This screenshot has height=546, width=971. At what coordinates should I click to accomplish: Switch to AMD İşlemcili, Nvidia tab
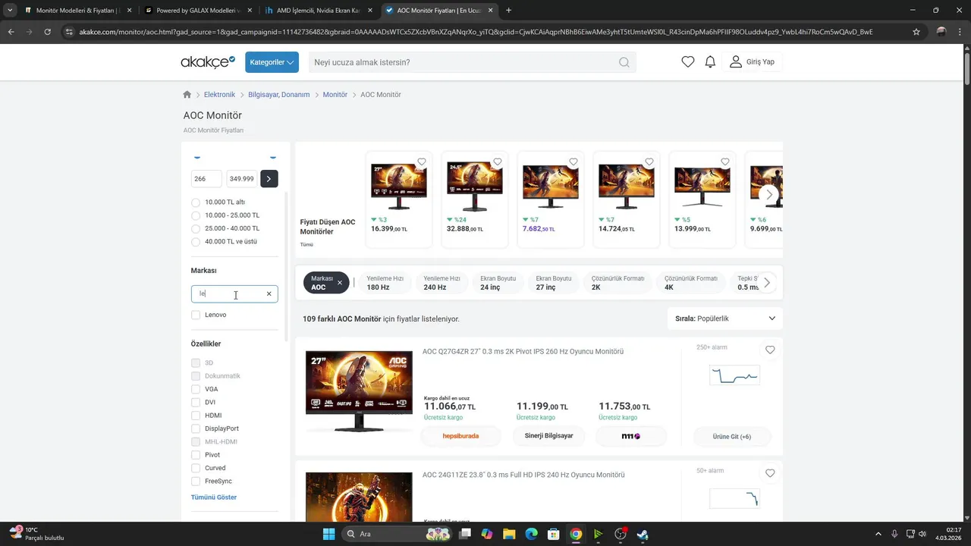(x=319, y=11)
